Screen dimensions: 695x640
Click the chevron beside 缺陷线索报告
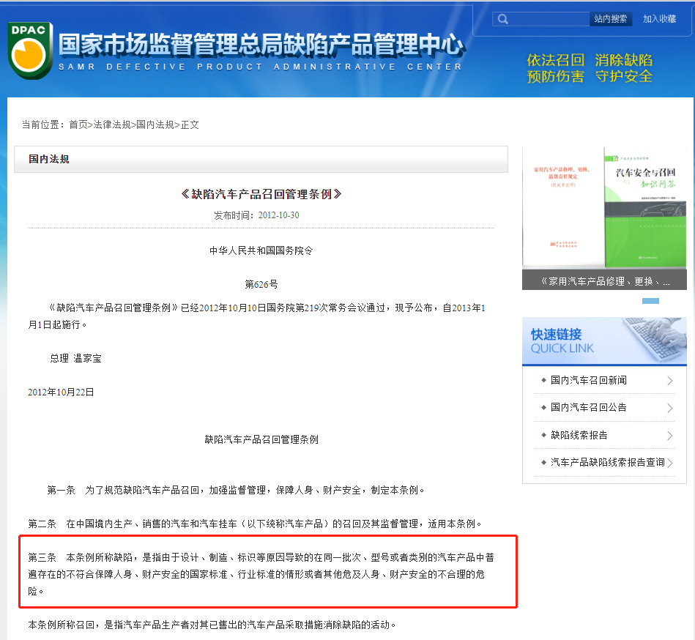[669, 436]
